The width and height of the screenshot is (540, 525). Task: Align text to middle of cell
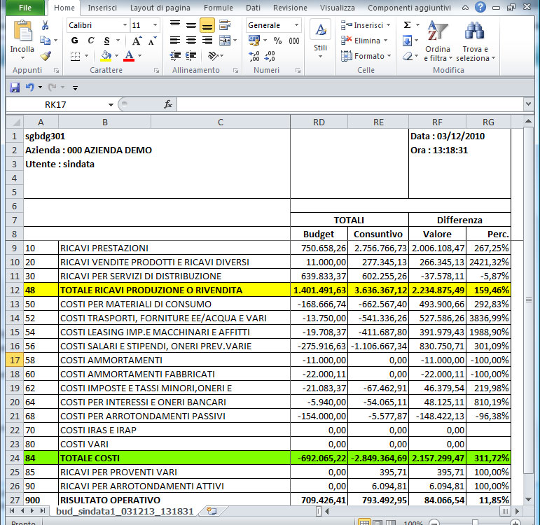(191, 25)
